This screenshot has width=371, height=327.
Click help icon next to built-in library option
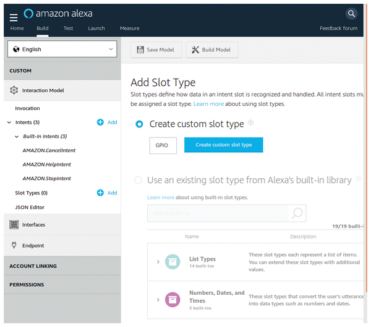359,178
